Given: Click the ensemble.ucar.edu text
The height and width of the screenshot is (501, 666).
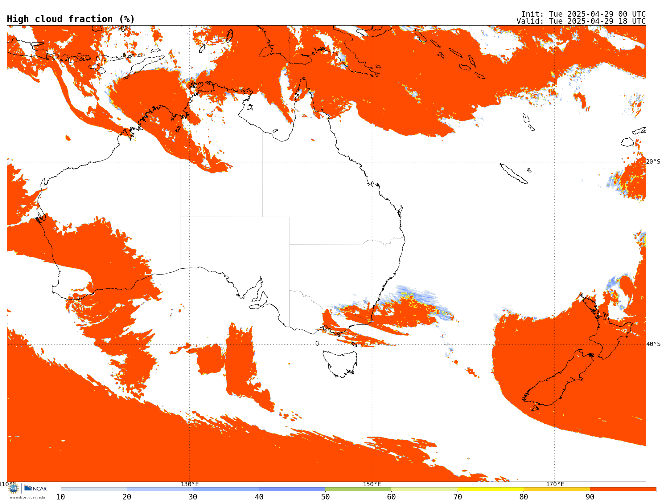Looking at the screenshot, I should [27, 497].
